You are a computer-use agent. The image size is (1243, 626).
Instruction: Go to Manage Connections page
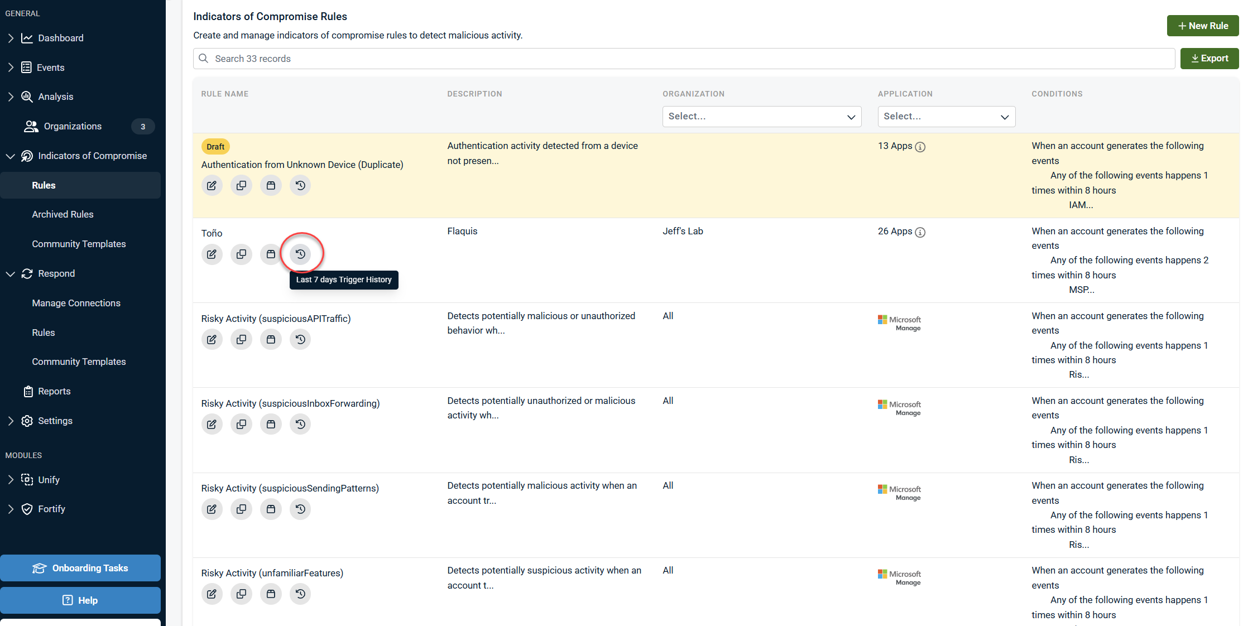[76, 303]
